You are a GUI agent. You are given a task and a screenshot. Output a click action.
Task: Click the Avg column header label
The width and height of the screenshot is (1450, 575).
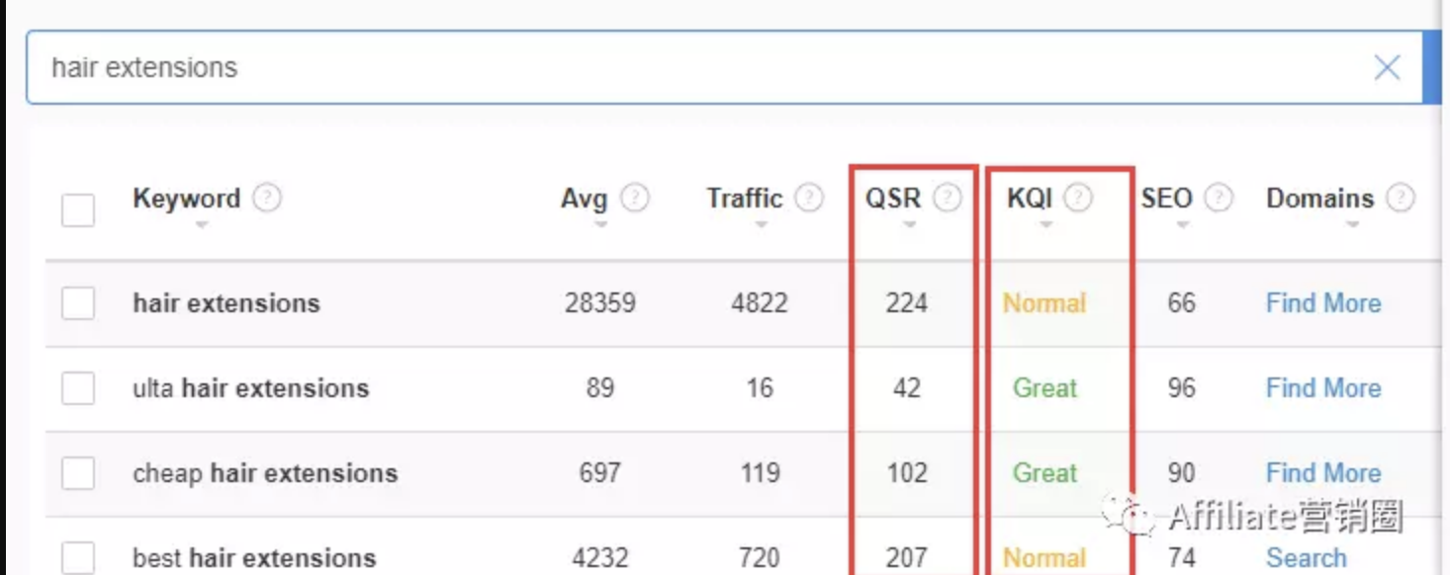point(584,199)
